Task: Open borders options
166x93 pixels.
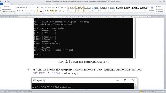Action: 64,11
